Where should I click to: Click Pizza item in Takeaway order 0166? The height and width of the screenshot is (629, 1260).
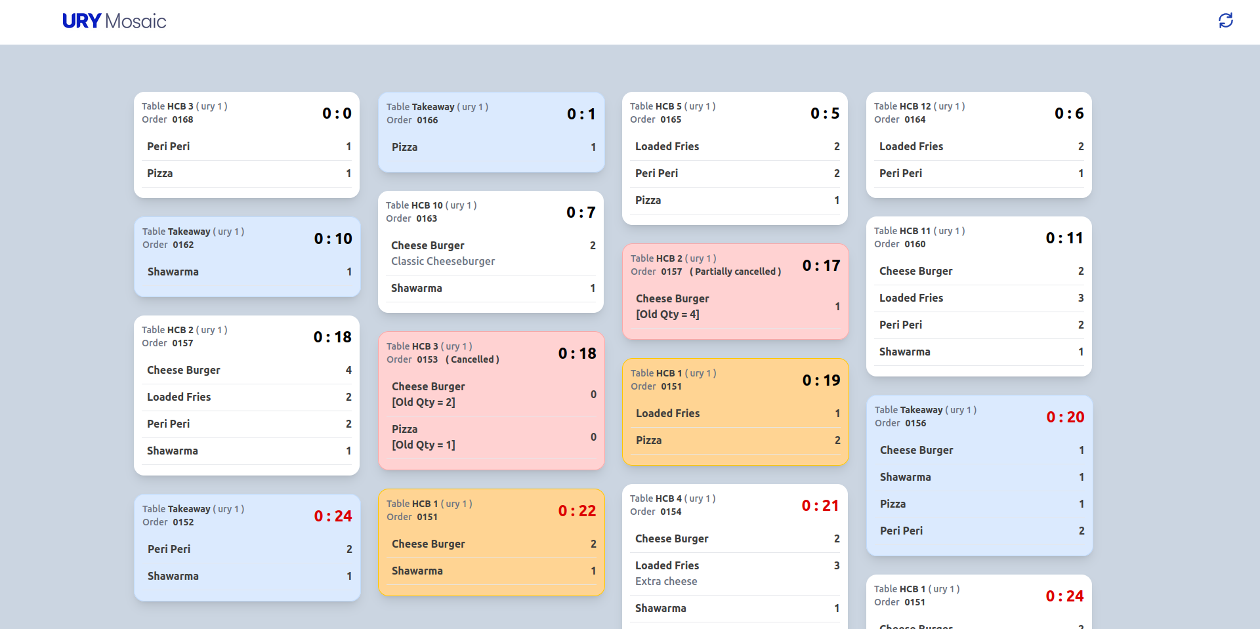(491, 147)
